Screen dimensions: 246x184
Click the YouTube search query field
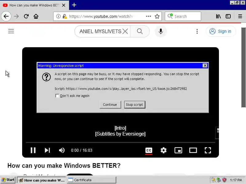tap(101, 31)
